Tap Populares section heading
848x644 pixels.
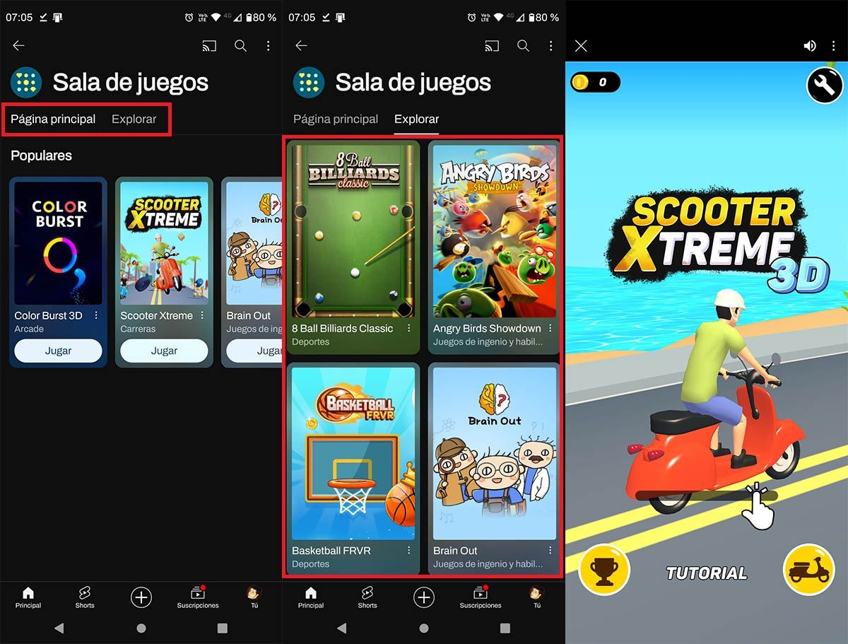point(41,156)
